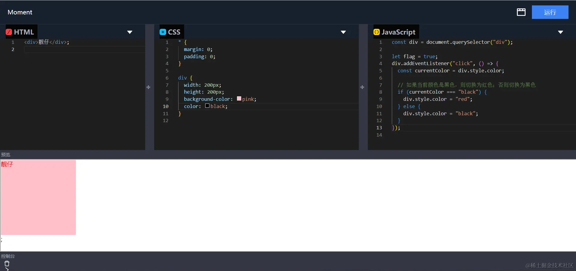This screenshot has width=576, height=271.
Task: Click the 'div.style.color = "red"' line
Action: pyautogui.click(x=438, y=99)
